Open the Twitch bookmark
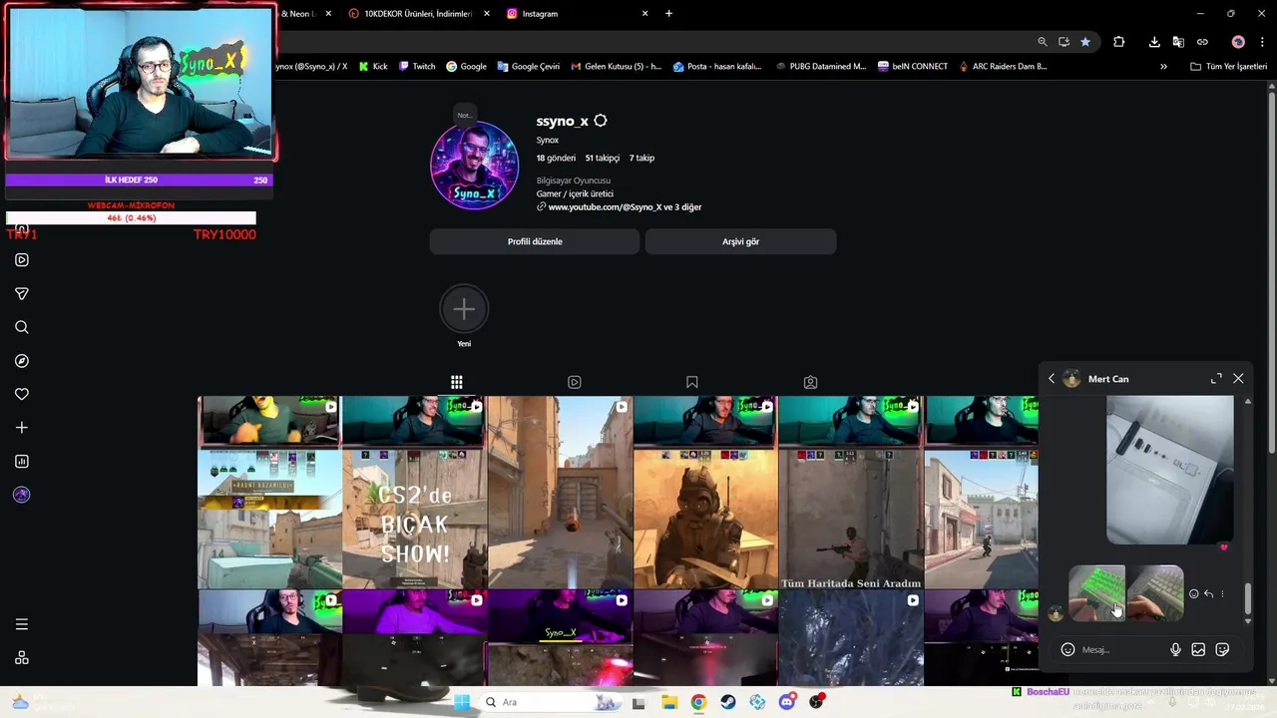The height and width of the screenshot is (718, 1277). (x=417, y=67)
